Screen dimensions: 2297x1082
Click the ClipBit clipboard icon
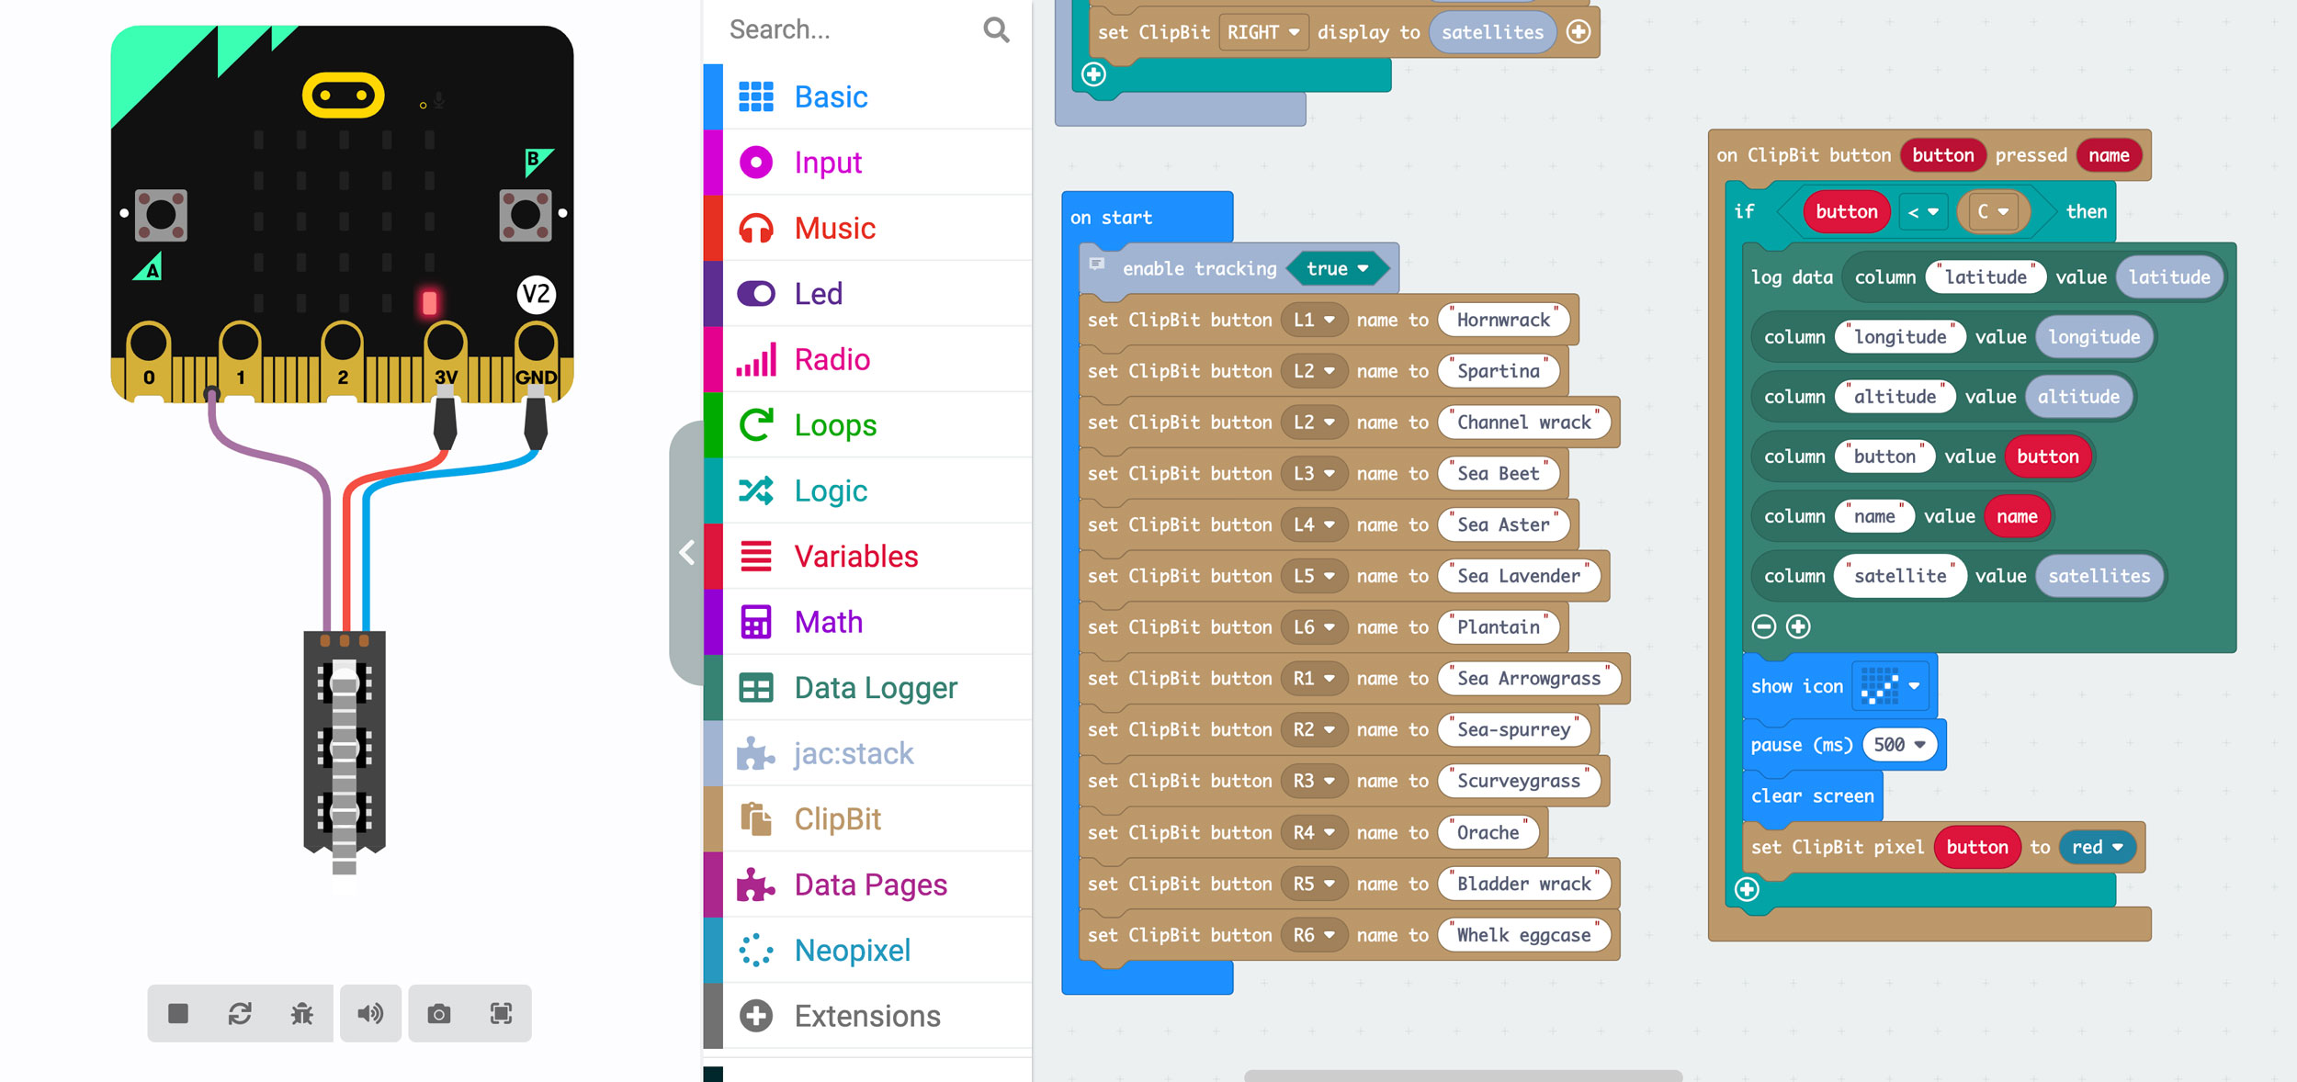756,819
